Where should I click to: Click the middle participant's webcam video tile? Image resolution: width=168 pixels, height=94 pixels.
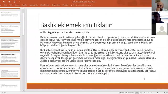click(x=160, y=17)
